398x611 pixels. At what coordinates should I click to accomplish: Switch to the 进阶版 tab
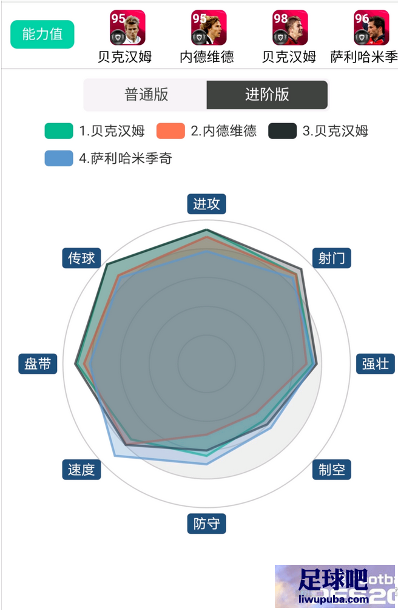(x=267, y=95)
